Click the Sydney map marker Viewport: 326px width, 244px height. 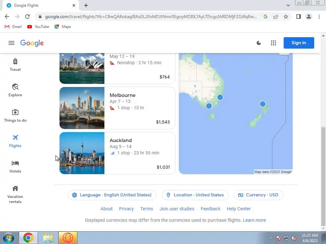[x=220, y=97]
